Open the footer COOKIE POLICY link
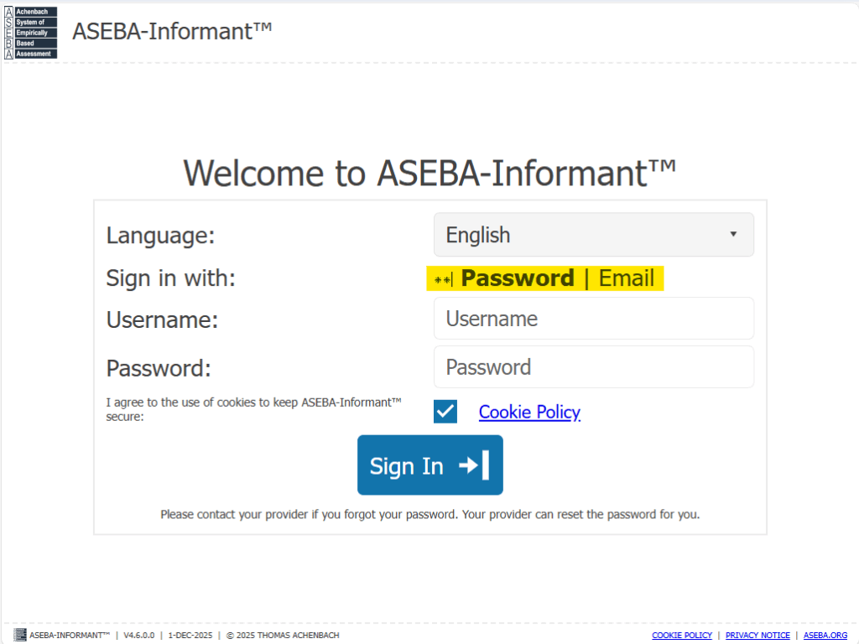 (x=681, y=636)
